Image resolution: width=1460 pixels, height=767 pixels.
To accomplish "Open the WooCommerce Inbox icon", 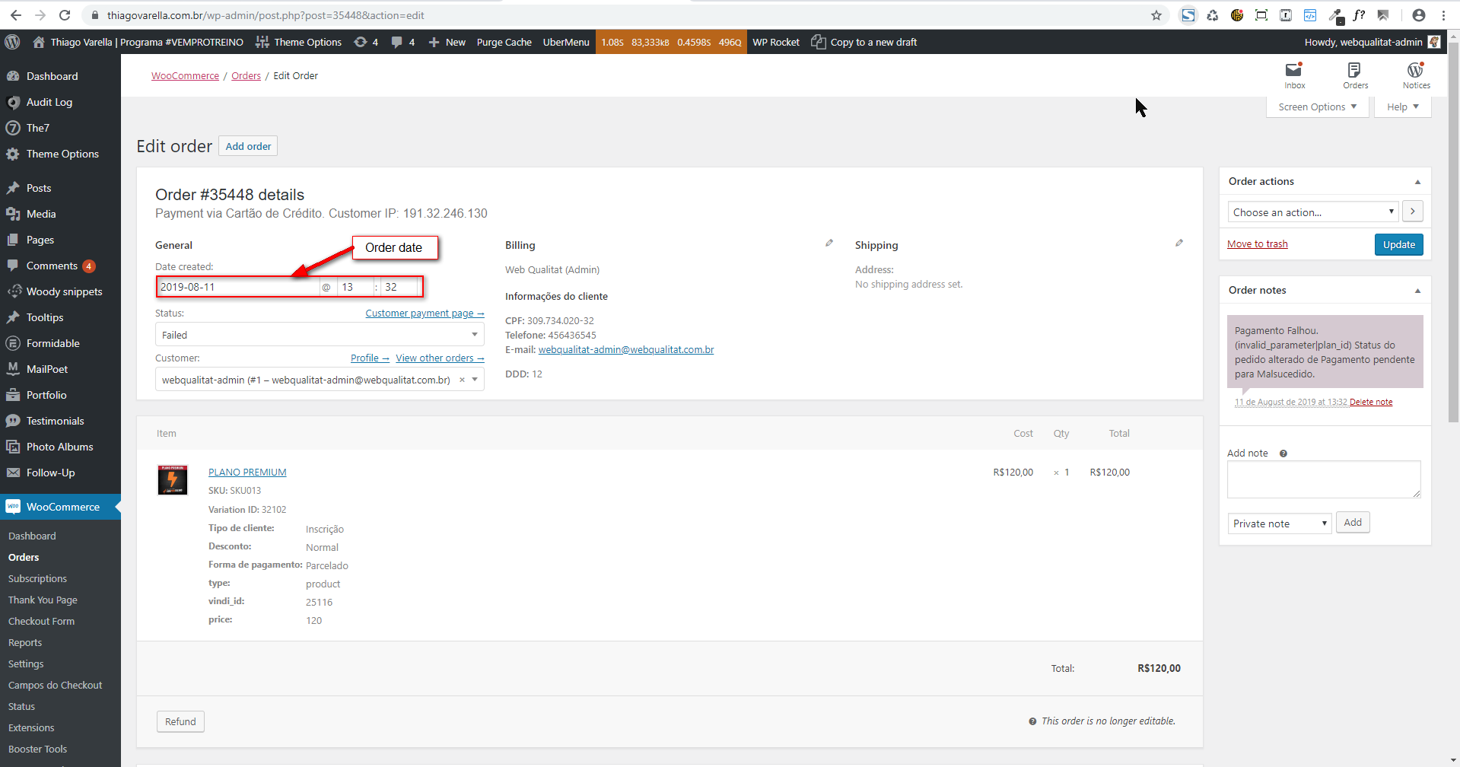I will click(1294, 75).
